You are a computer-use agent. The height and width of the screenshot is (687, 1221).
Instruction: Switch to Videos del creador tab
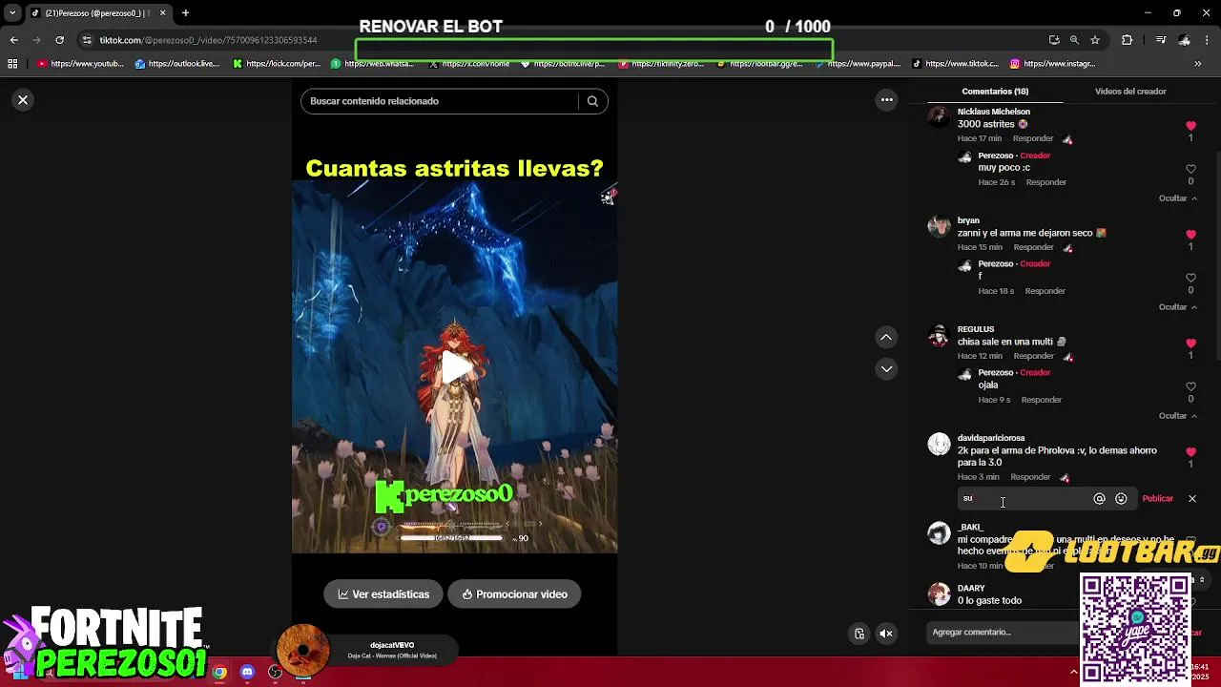click(1130, 92)
